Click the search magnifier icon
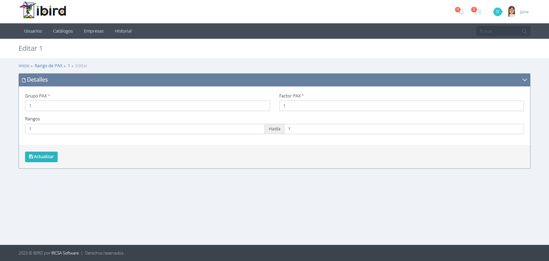Image resolution: width=549 pixels, height=261 pixels. [x=524, y=31]
